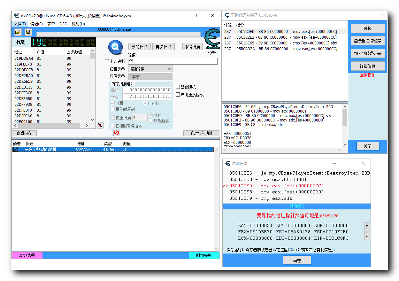The width and height of the screenshot is (399, 281).
Task: Click the red clear list icon
Action: [x=117, y=133]
